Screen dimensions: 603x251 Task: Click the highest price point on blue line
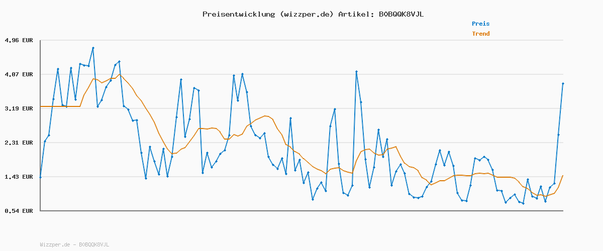tap(93, 48)
